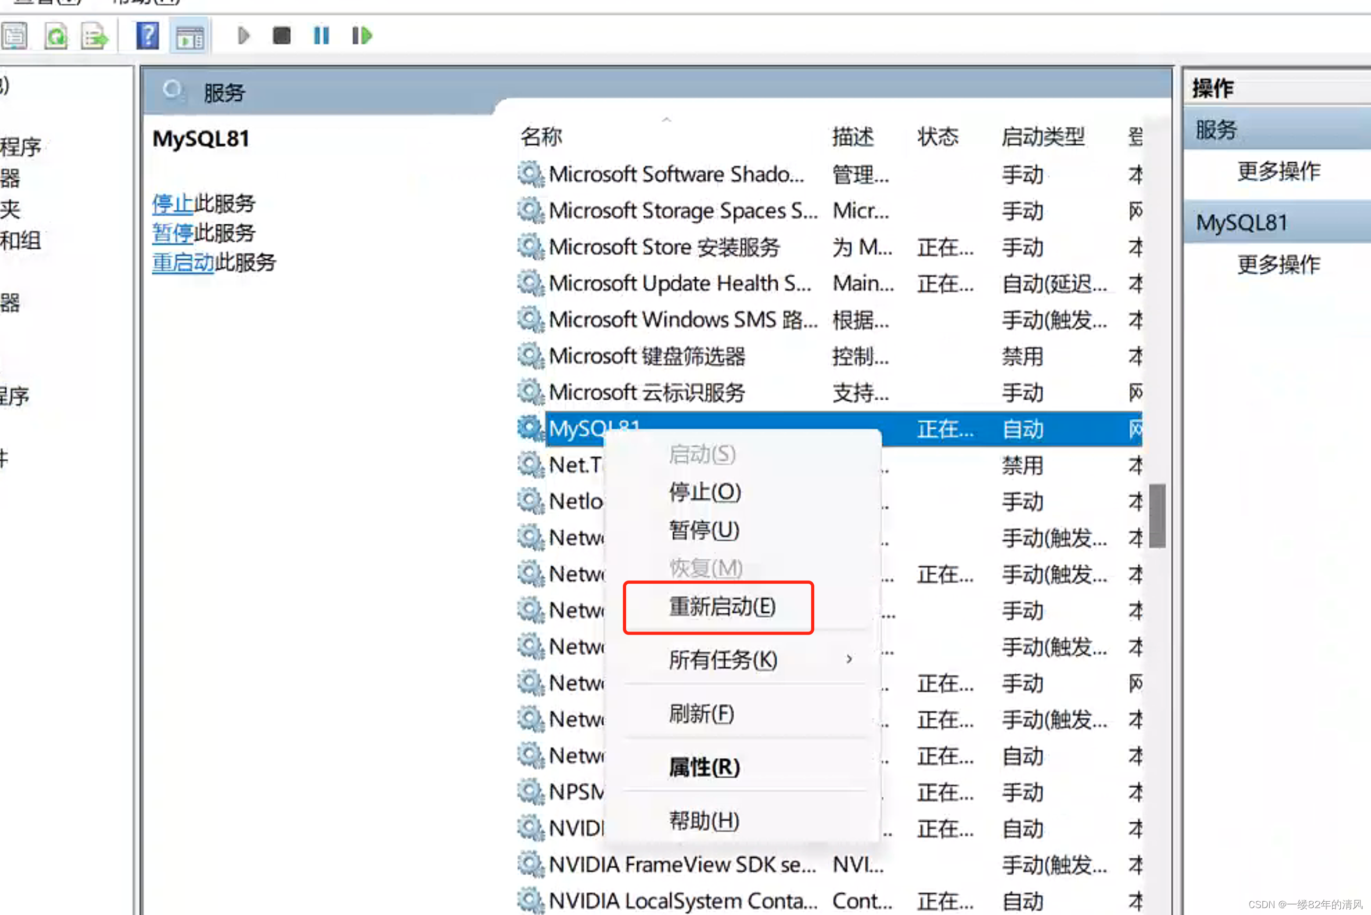
Task: Click gear icon of Microsoft Store 安装服务
Action: [530, 247]
